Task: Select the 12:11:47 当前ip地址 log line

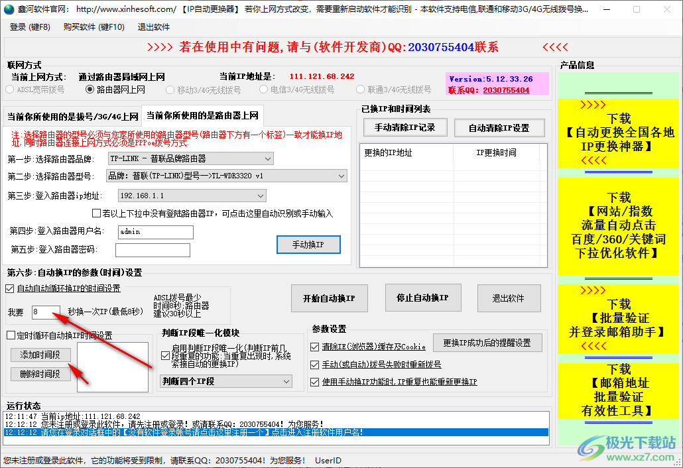Action: [x=276, y=416]
